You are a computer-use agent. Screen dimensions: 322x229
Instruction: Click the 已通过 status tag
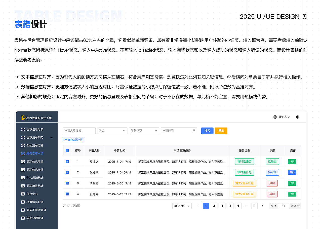tap(272, 162)
